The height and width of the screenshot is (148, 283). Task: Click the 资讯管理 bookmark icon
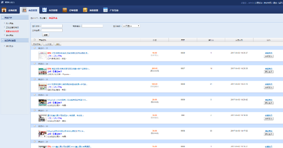85,10
